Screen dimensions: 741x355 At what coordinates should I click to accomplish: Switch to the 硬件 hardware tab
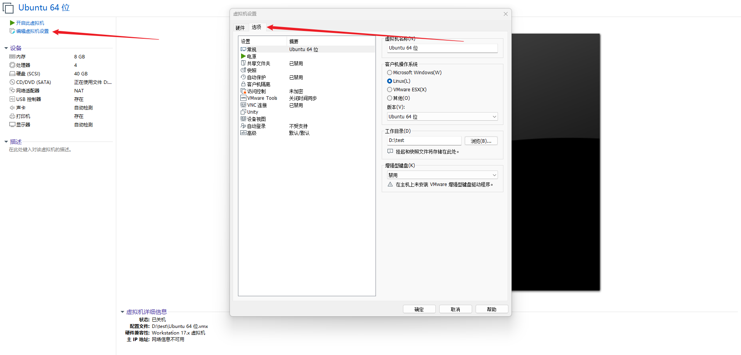click(x=240, y=28)
